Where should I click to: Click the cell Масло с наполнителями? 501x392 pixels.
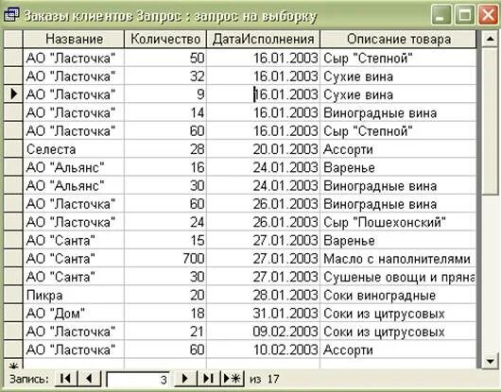tap(398, 258)
